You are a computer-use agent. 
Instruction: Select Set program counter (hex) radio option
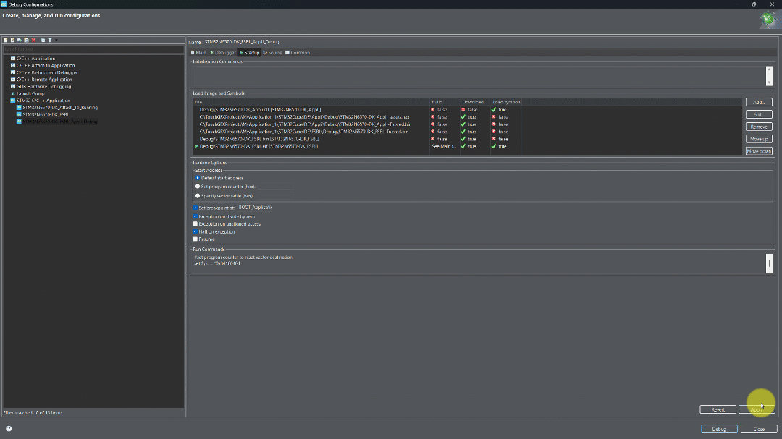tap(198, 187)
